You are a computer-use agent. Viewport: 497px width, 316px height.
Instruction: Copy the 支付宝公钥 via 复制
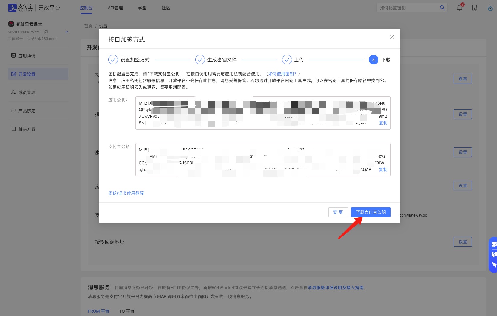click(x=383, y=170)
